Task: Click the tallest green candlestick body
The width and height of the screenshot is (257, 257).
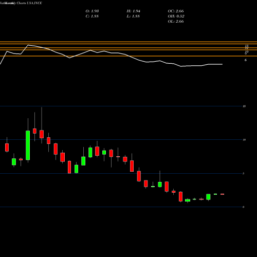Action: click(x=28, y=145)
